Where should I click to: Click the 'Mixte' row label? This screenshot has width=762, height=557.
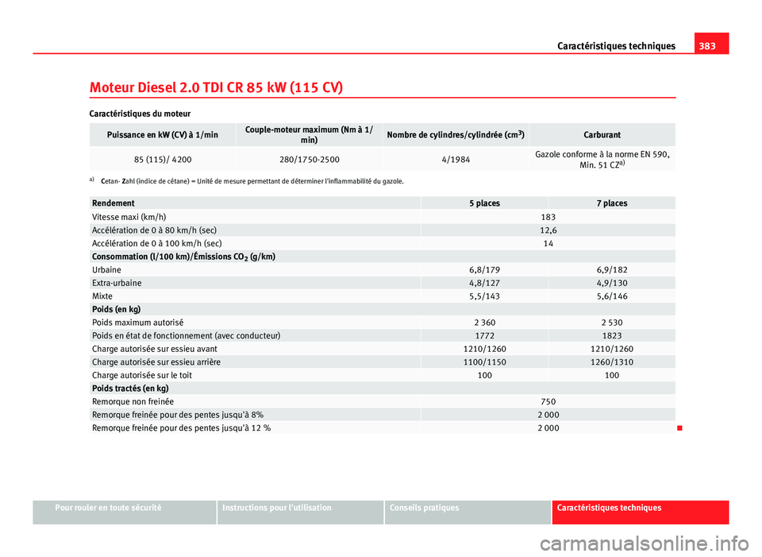point(102,296)
